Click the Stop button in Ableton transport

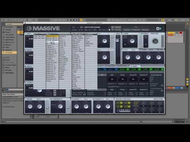(71, 20)
